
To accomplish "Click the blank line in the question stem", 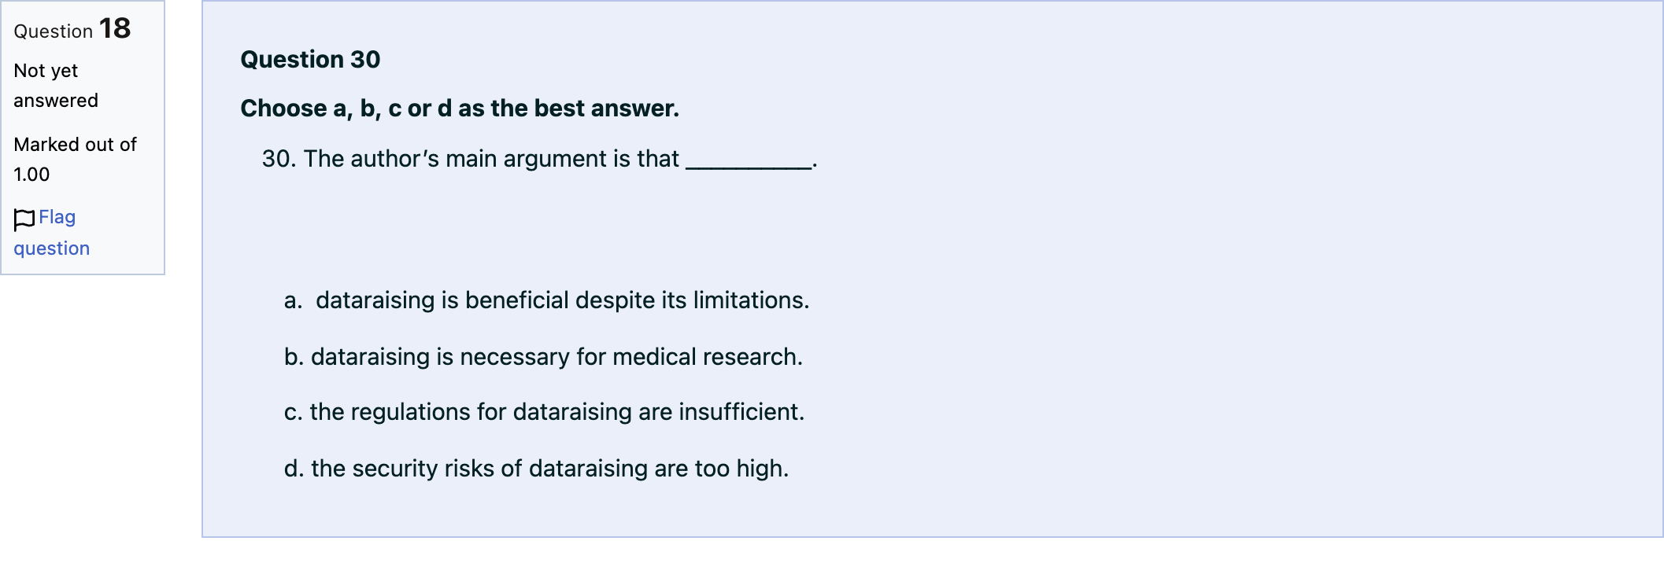I will tap(749, 162).
